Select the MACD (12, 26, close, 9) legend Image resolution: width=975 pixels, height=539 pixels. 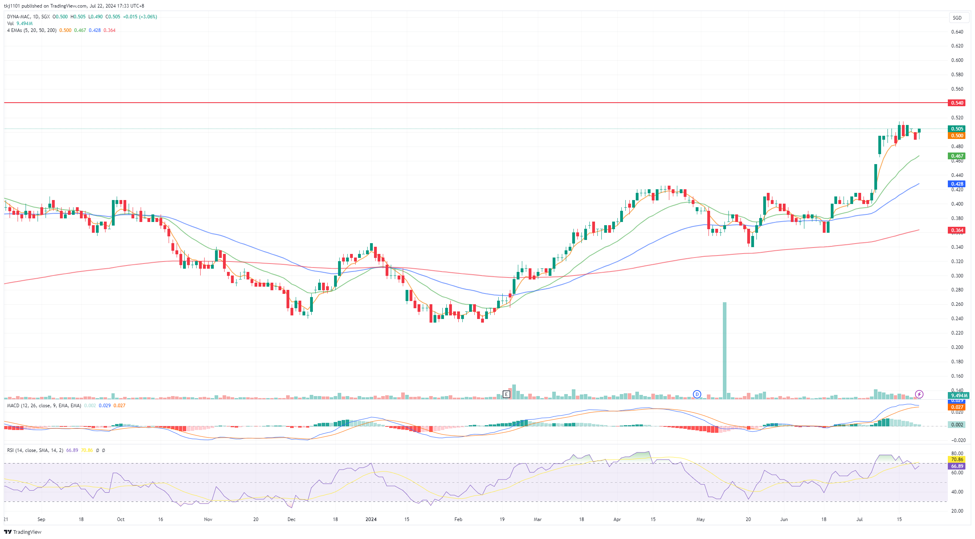44,406
